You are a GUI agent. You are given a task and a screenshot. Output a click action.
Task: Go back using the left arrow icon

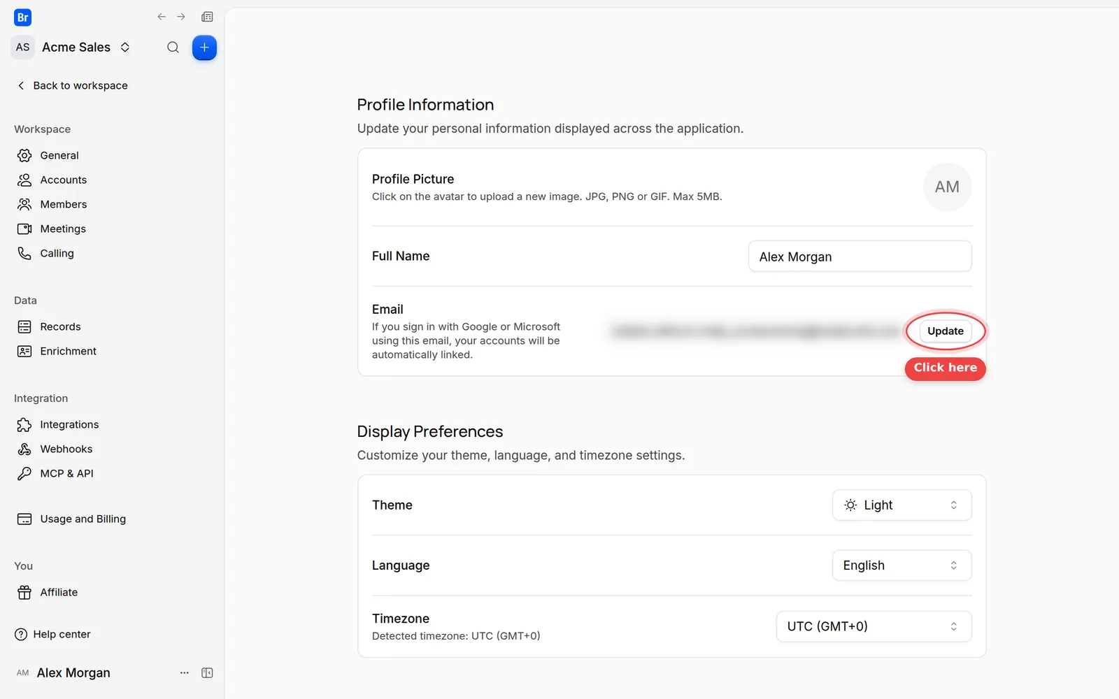(x=162, y=17)
